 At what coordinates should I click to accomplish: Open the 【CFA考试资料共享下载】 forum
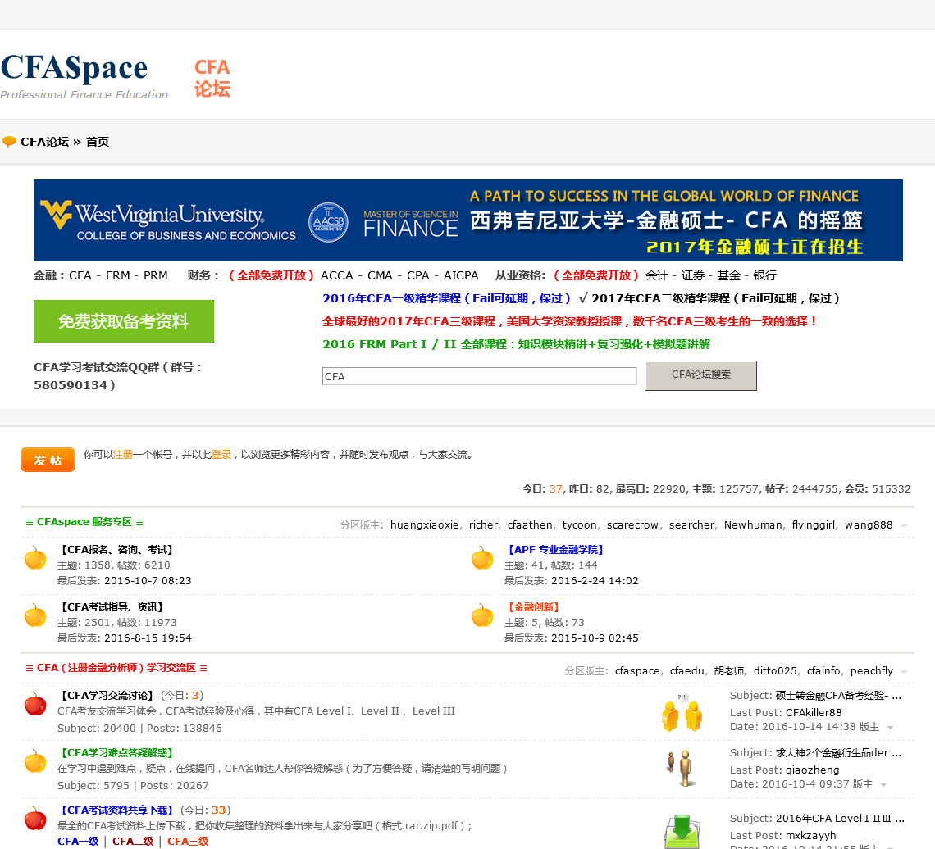coord(116,810)
